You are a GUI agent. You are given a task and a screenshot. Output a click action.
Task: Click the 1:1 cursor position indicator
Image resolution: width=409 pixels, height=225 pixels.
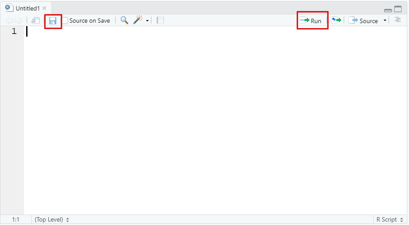[x=15, y=219]
